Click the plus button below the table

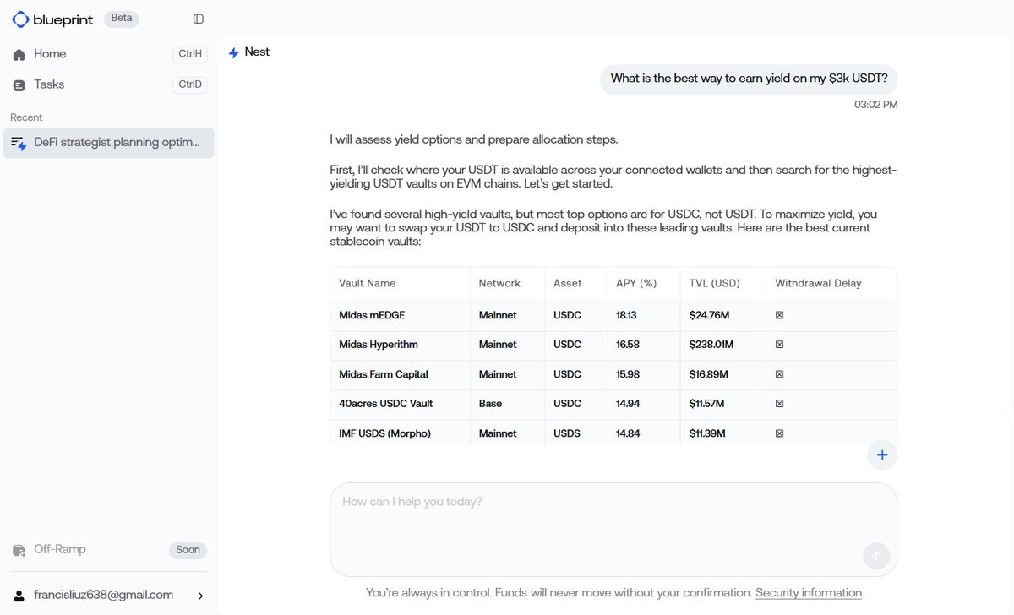pyautogui.click(x=882, y=455)
